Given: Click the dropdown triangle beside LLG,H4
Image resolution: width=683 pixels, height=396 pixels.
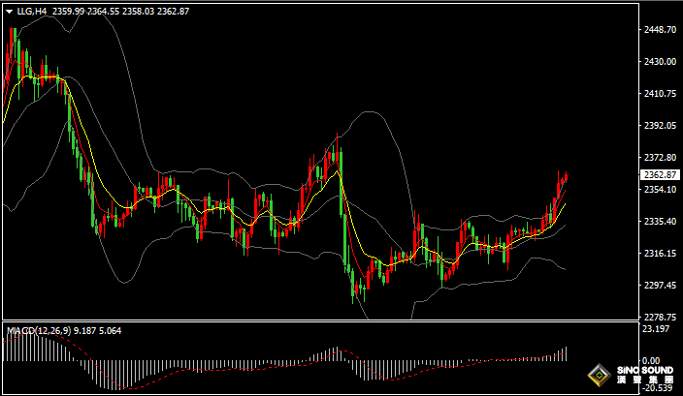Looking at the screenshot, I should click(x=10, y=12).
